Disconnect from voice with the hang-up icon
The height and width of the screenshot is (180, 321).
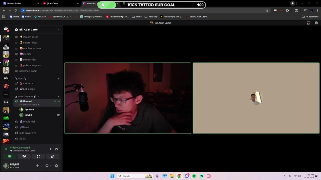(x=56, y=149)
